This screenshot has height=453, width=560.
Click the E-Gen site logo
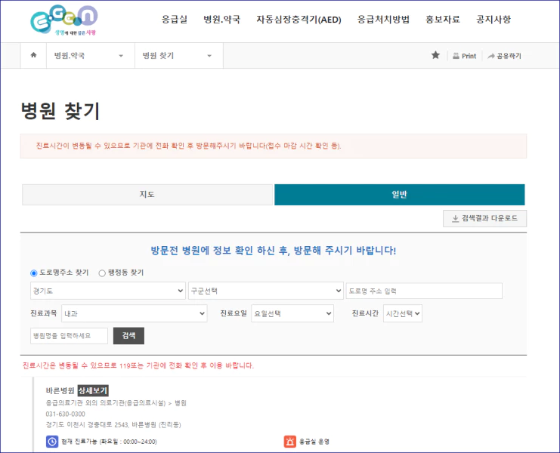(63, 20)
